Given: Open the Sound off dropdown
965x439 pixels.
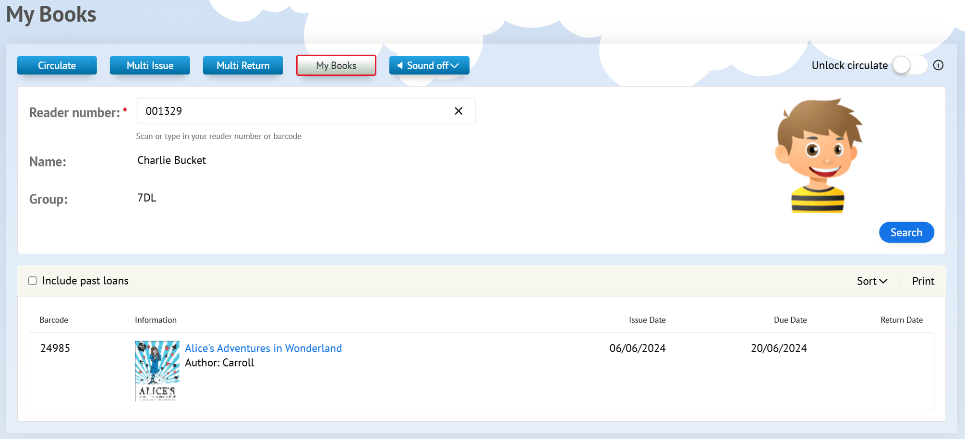Looking at the screenshot, I should (429, 65).
